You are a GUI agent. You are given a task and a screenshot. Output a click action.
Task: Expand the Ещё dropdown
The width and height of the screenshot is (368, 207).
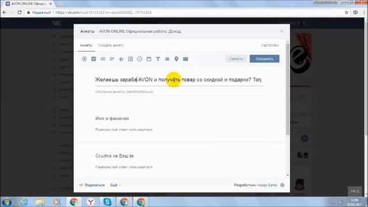pos(115,185)
